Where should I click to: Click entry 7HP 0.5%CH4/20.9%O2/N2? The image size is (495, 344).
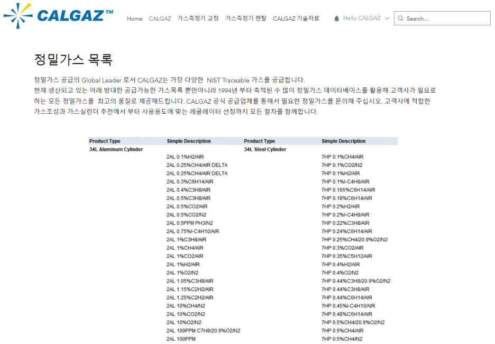353,322
